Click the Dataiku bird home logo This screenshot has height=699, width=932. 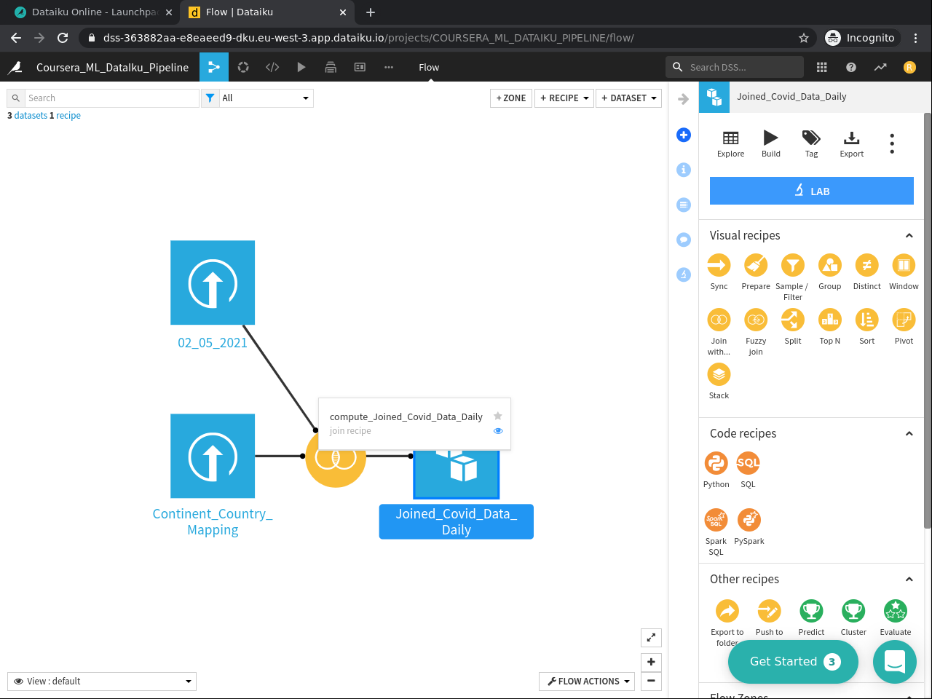(15, 67)
